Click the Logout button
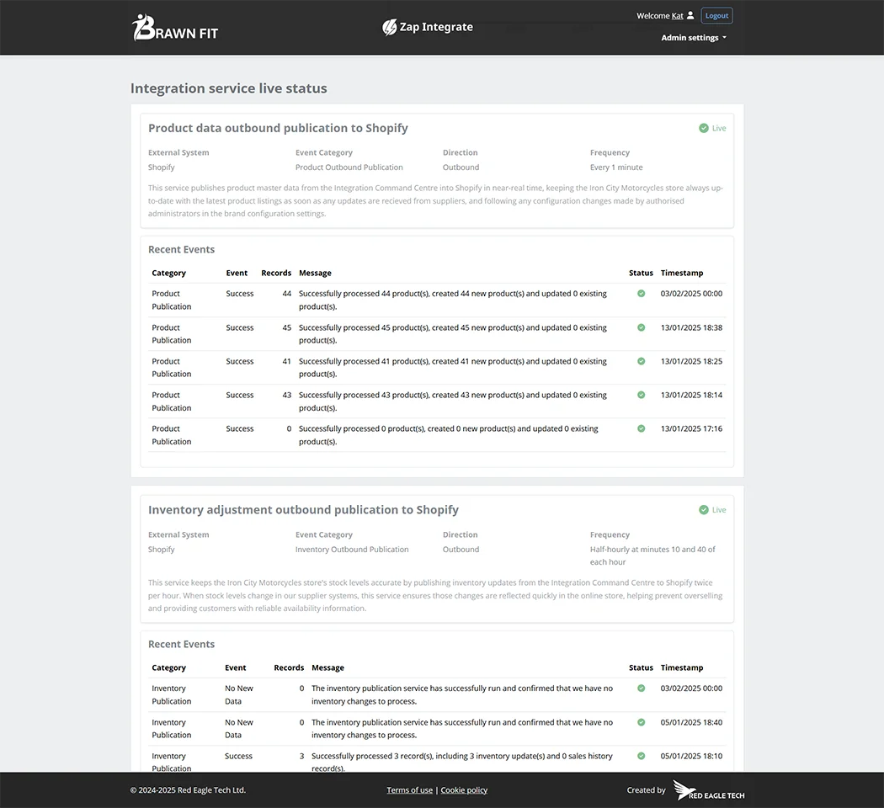This screenshot has width=884, height=808. tap(716, 16)
